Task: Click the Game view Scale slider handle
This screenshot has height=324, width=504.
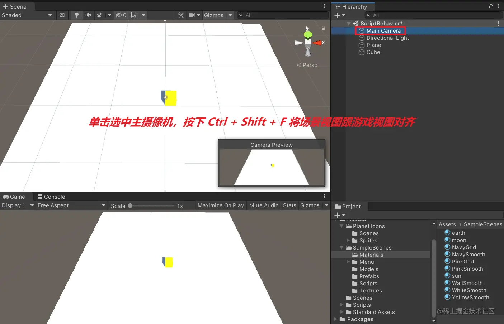Action: coord(130,206)
